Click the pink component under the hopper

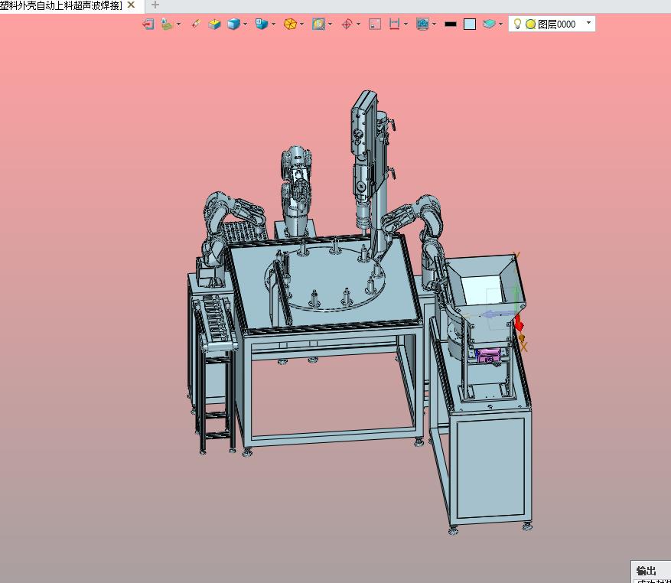click(488, 356)
